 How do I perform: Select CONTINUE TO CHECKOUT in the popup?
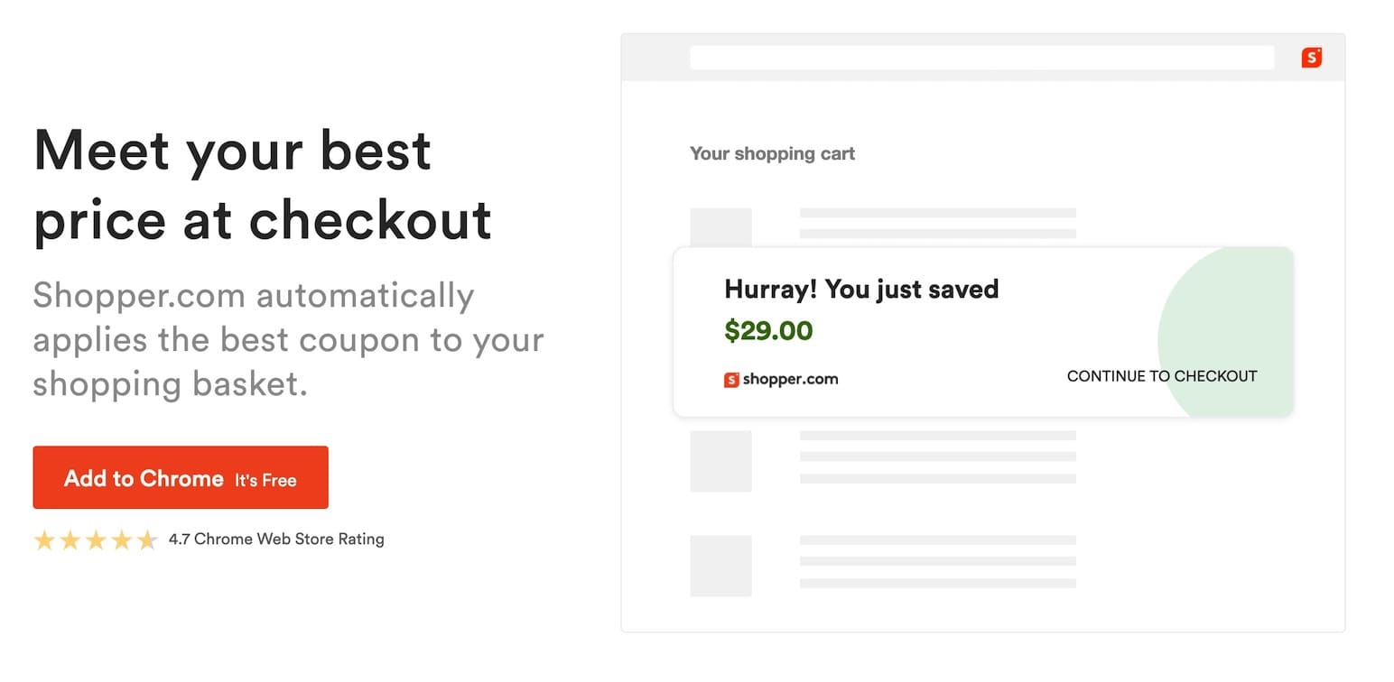coord(1161,376)
